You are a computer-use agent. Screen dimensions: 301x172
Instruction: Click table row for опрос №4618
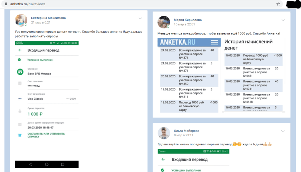click(253, 98)
